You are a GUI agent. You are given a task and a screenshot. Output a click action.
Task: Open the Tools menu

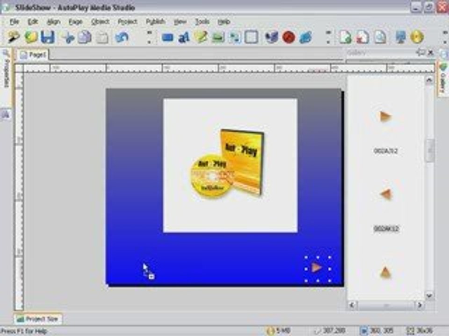tap(202, 22)
